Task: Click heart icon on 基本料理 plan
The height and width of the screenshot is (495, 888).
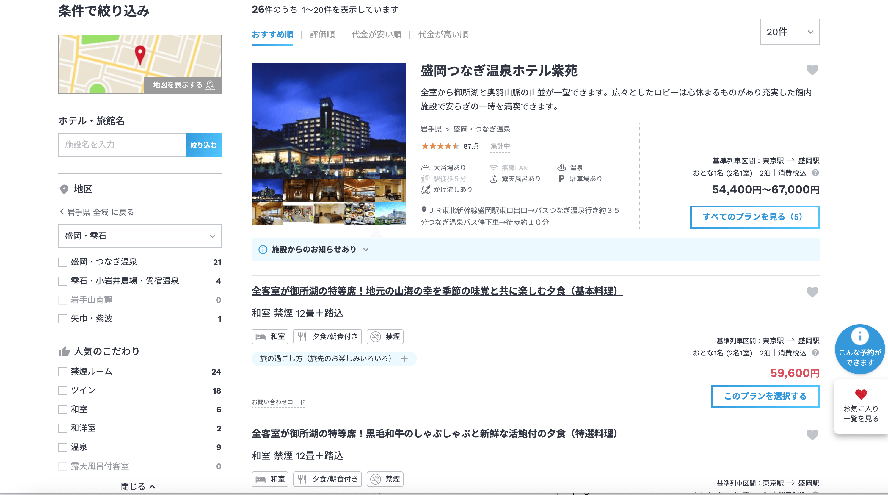Action: point(812,292)
